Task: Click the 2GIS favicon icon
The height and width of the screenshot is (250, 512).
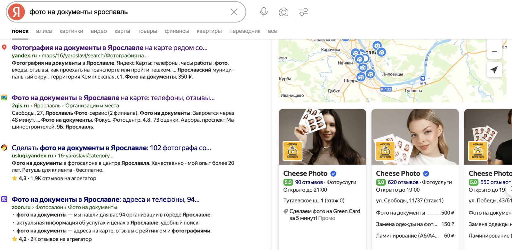Action: (x=4, y=97)
